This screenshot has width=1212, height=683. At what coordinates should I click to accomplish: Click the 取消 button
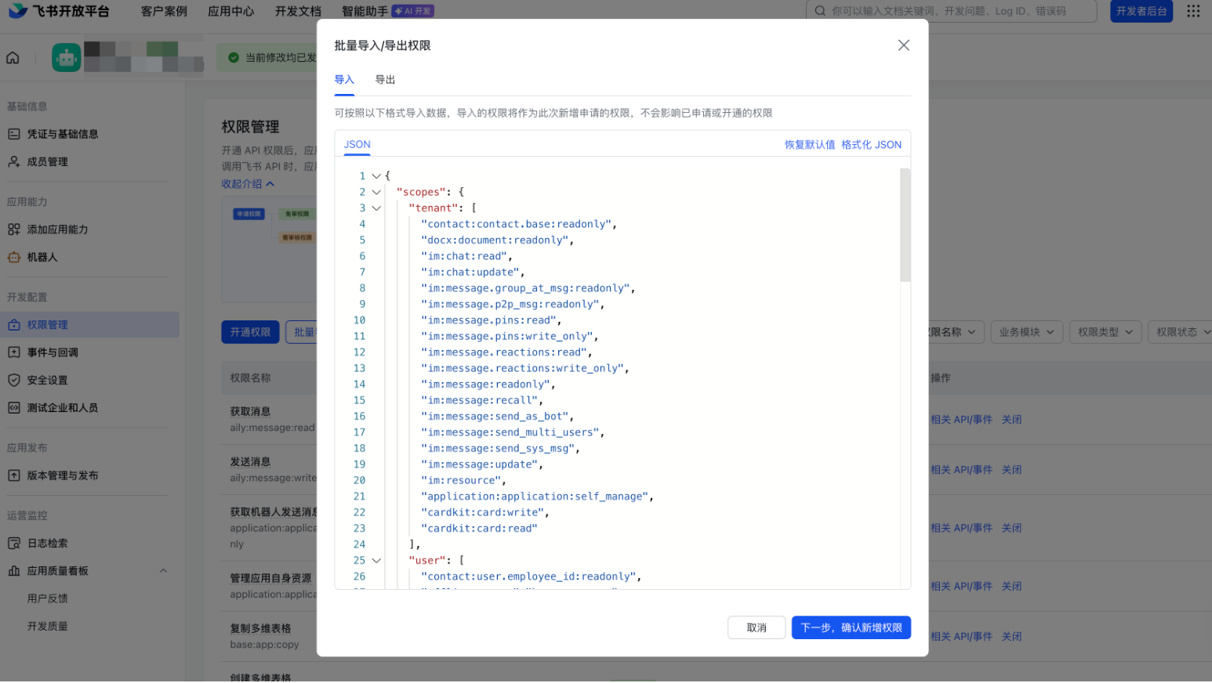pos(757,627)
